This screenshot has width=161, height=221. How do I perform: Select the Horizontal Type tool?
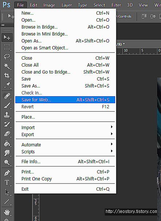click(x=7, y=183)
